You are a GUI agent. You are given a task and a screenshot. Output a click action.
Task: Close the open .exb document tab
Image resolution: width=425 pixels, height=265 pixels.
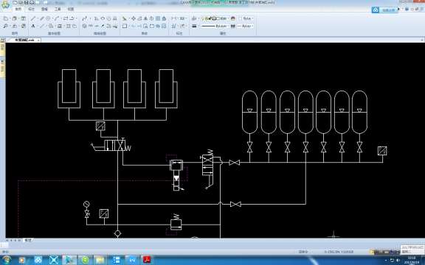[x=38, y=40]
